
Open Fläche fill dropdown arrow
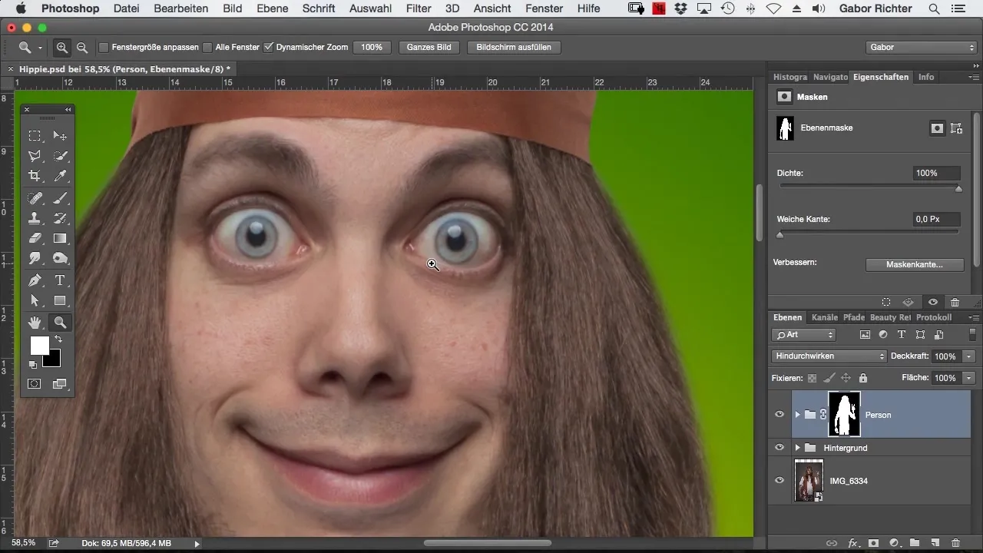(969, 378)
